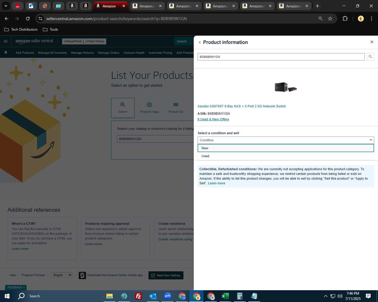Viewport: 378px width, 302px height.
Task: Open File Explorer from taskbar
Action: point(110,296)
